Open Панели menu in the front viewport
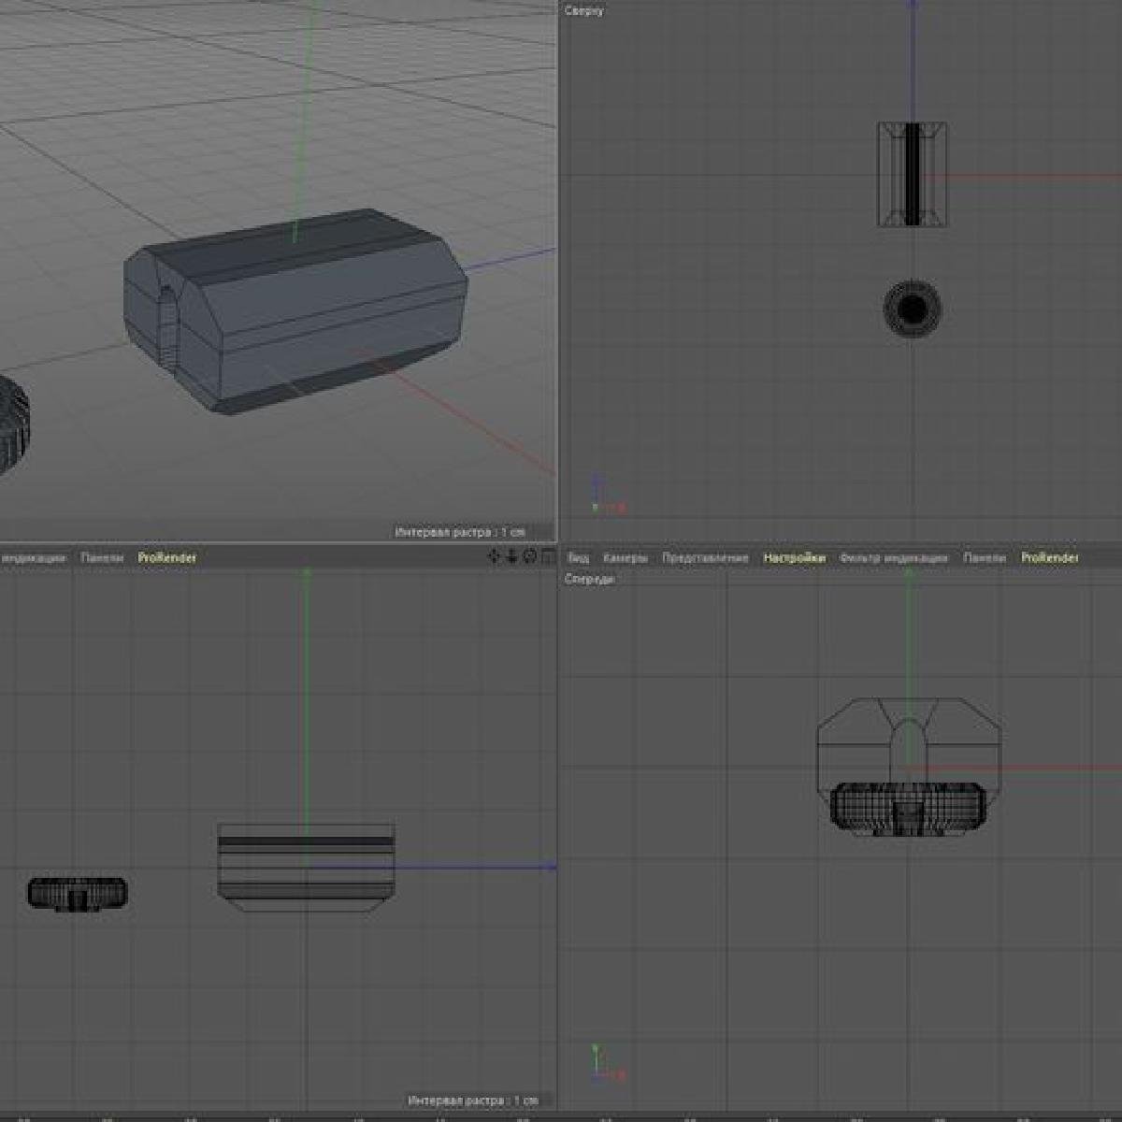Screen dimensions: 1122x1122 (985, 558)
